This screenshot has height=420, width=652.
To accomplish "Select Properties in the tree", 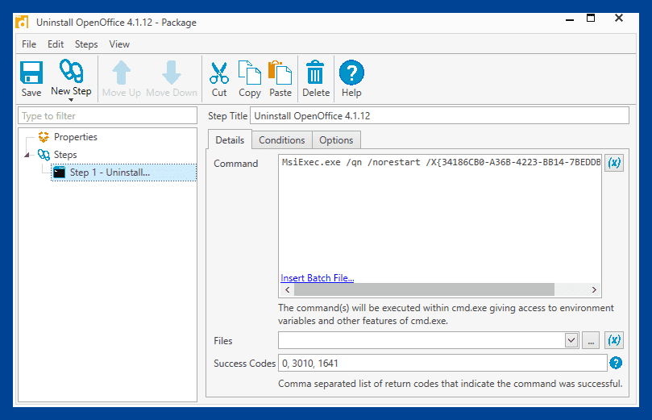I will (x=75, y=137).
